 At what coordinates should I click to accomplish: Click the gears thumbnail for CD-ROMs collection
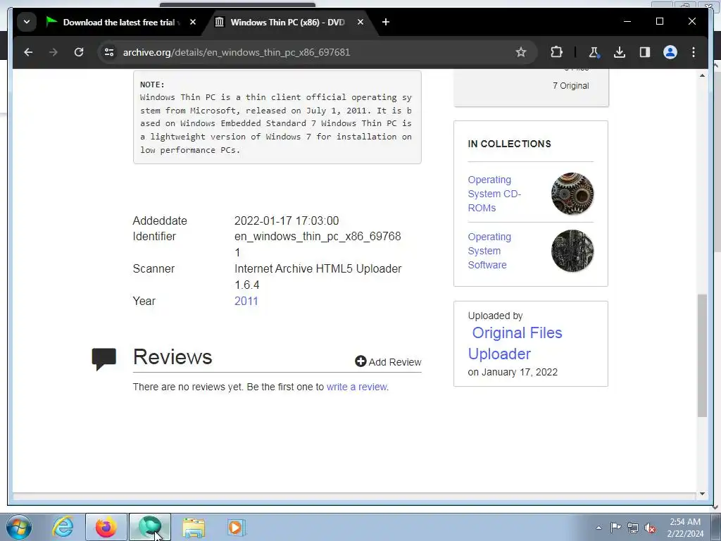(572, 194)
